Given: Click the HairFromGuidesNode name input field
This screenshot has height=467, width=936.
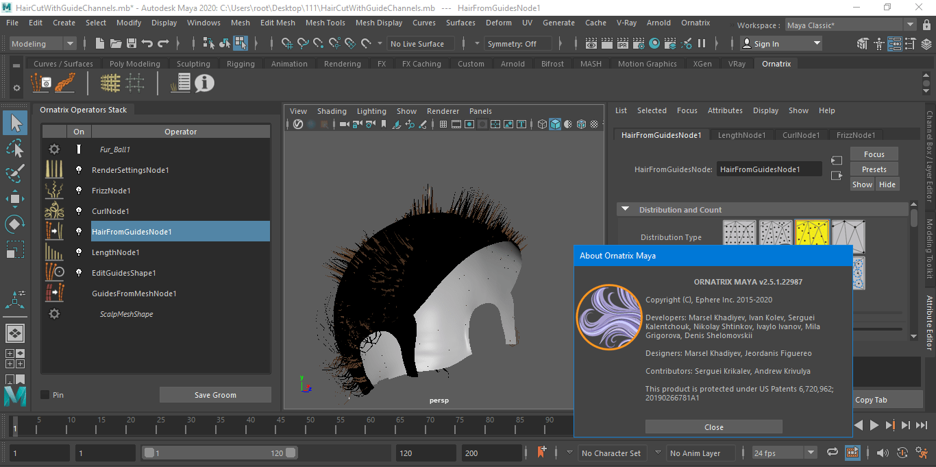Looking at the screenshot, I should tap(769, 169).
